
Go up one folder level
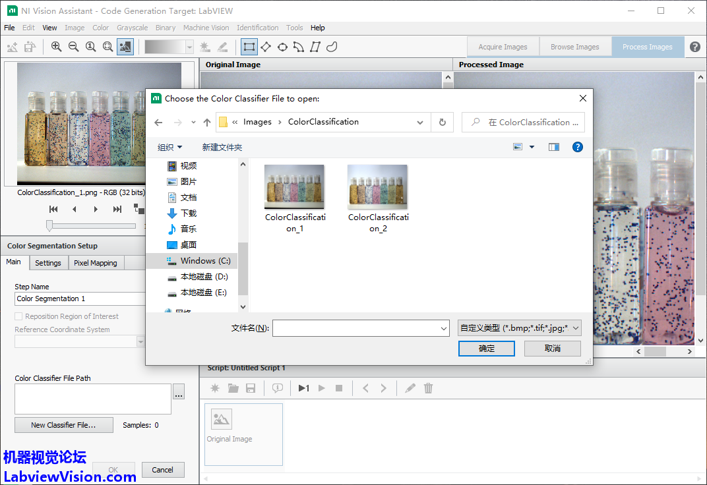(207, 122)
